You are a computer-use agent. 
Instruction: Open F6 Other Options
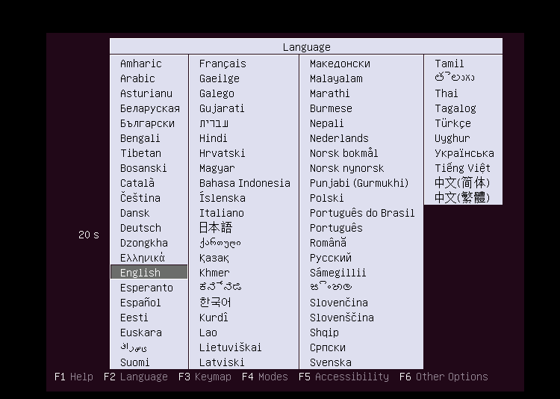pos(444,377)
